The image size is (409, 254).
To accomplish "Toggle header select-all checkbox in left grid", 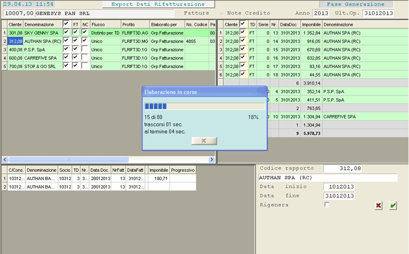I will 66,24.
